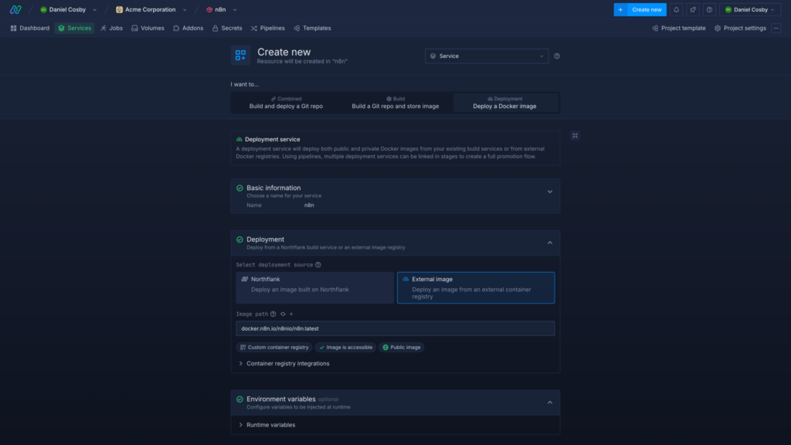Screen dimensions: 791x445
Task: Expand the Basic information section
Action: (549, 192)
